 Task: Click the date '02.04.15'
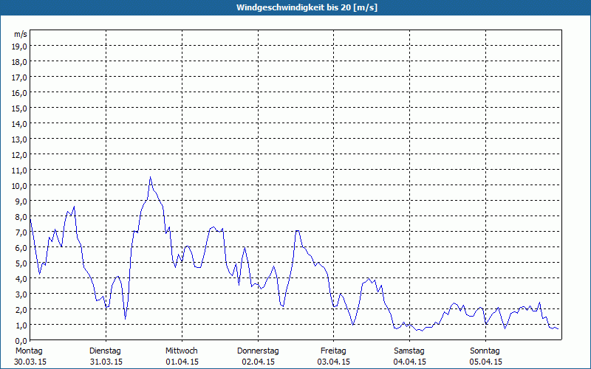coord(258,362)
